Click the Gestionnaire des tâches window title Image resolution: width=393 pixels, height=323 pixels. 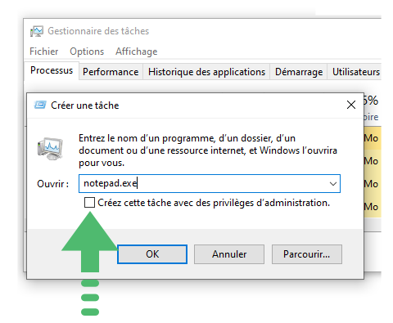pos(98,31)
